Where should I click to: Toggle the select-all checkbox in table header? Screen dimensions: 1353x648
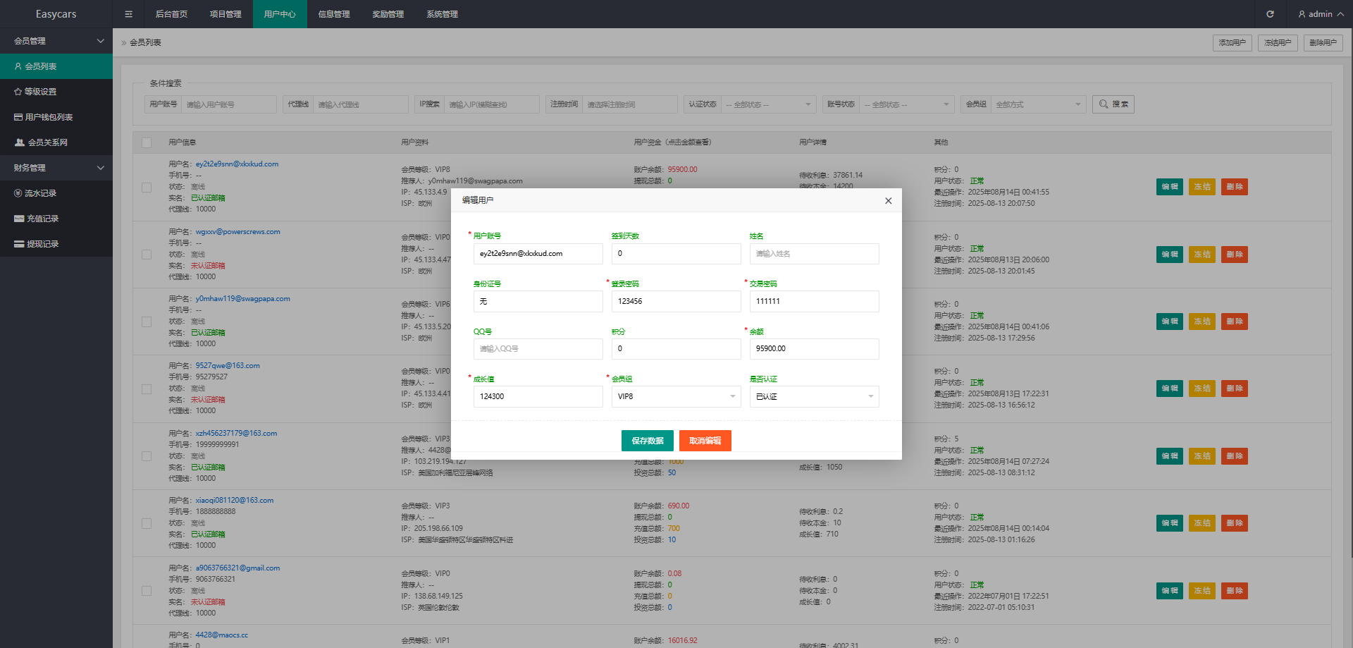click(147, 142)
